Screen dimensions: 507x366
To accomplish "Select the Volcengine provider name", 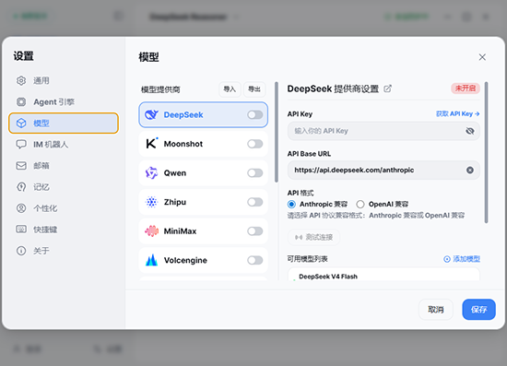I will 185,260.
